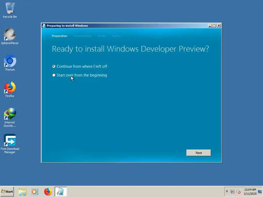Image resolution: width=263 pixels, height=197 pixels.
Task: Open the Thorium browser shortcut
Action: (10, 63)
